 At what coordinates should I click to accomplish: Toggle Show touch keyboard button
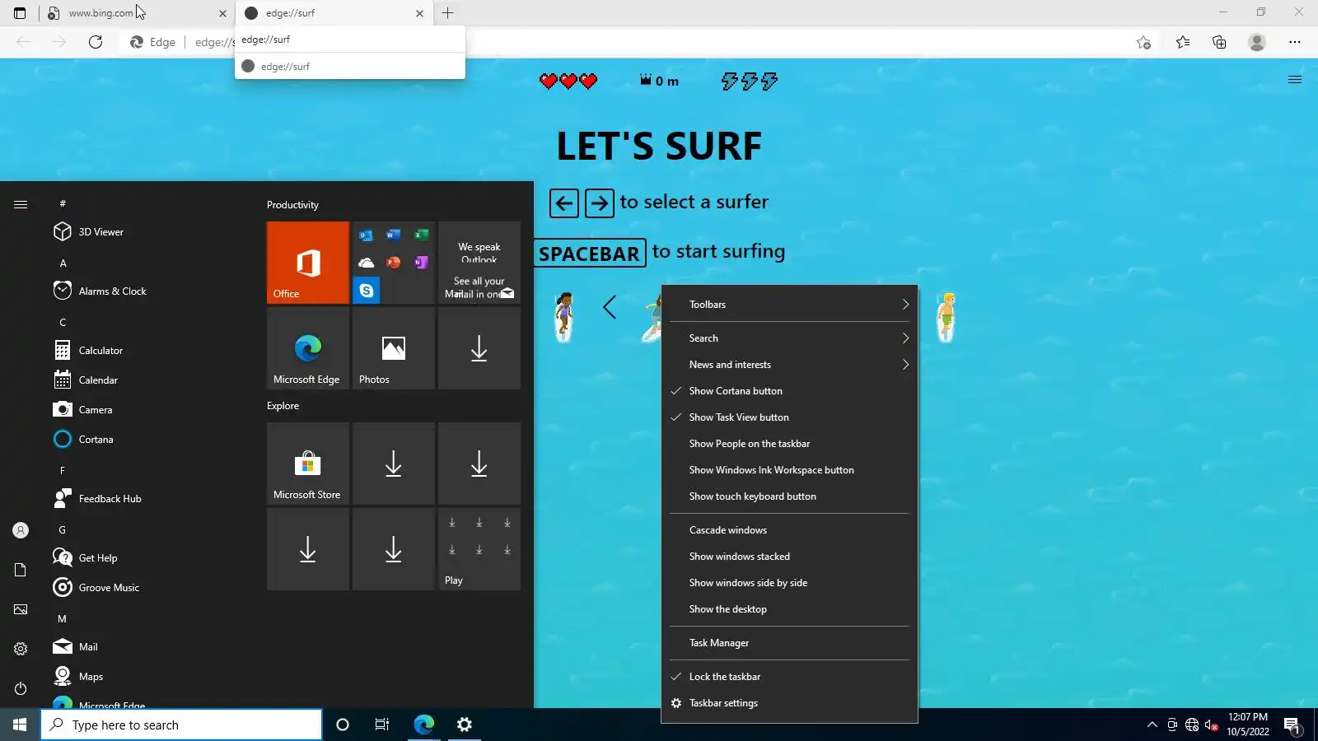tap(789, 496)
